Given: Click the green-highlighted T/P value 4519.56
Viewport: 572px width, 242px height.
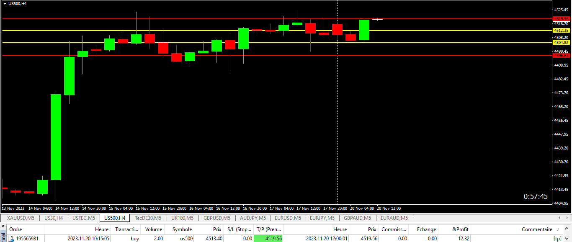Looking at the screenshot, I should [x=268, y=239].
